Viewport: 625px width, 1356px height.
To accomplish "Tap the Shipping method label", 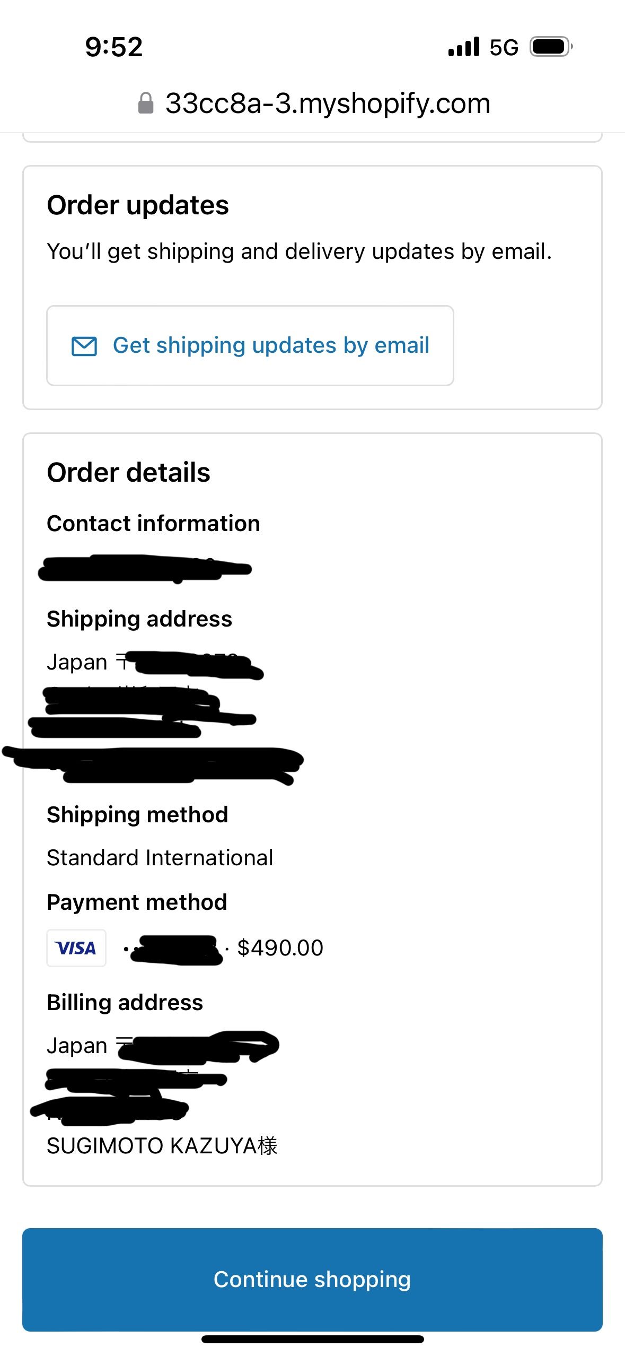I will point(137,815).
